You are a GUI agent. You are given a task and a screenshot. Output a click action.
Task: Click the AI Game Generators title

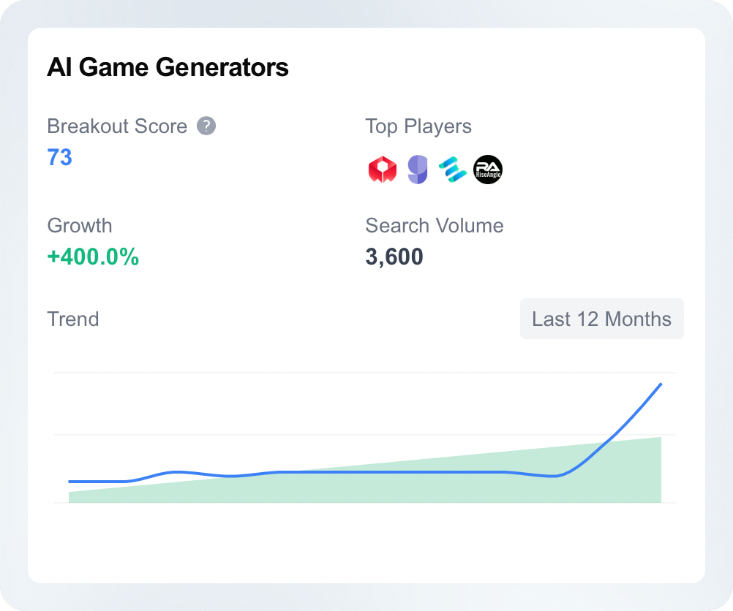[x=168, y=67]
